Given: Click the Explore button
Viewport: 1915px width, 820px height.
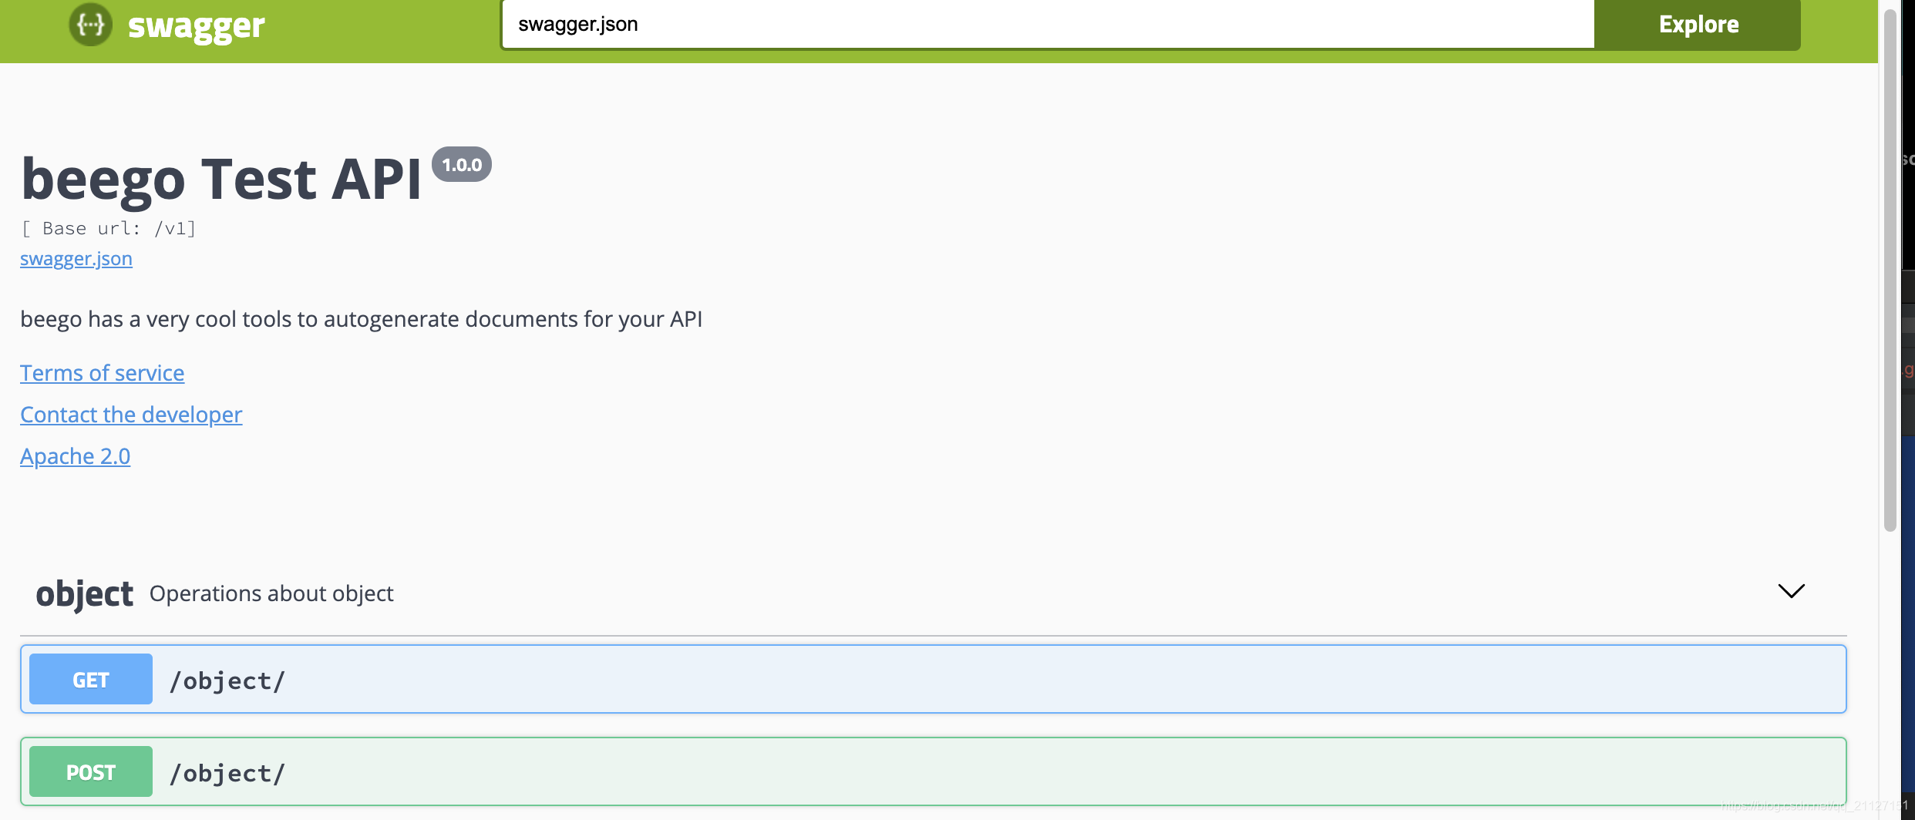Looking at the screenshot, I should point(1698,25).
